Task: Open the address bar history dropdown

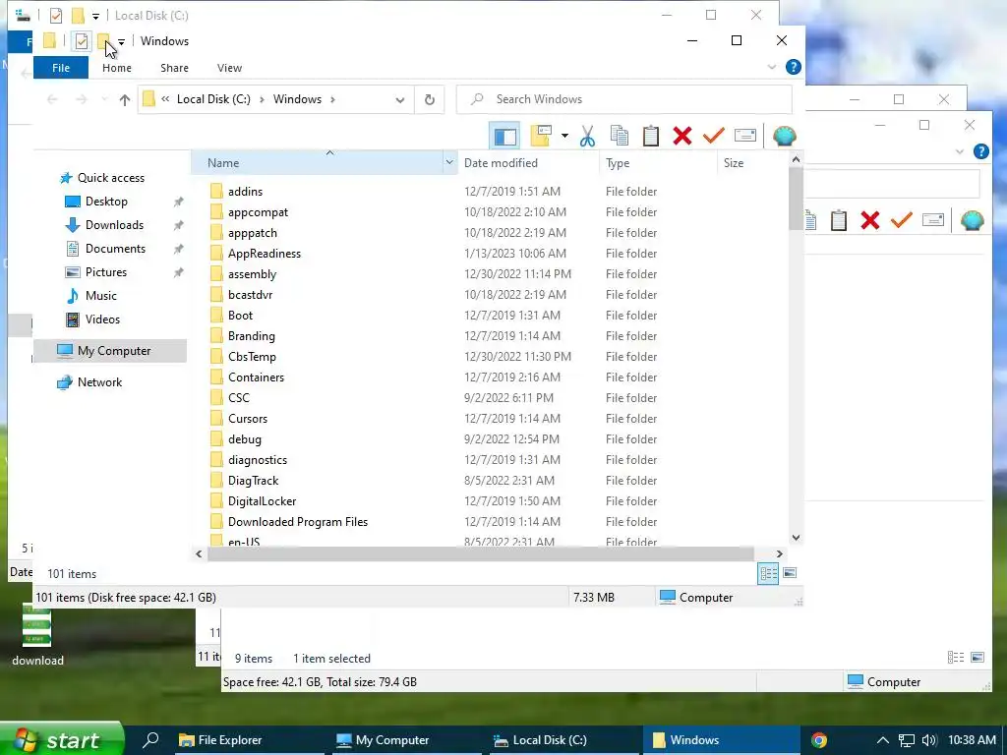Action: (x=399, y=99)
